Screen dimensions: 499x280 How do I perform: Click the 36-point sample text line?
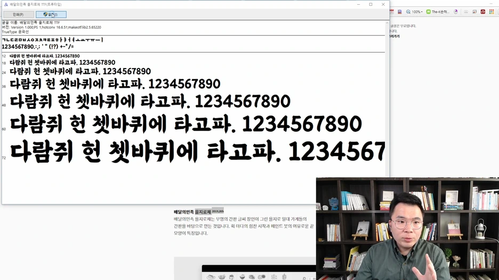(x=115, y=84)
